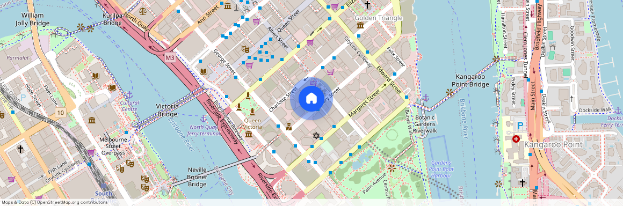
Task: Select the shopping cart next to Melbourne Street Overpass
Action: [91, 152]
